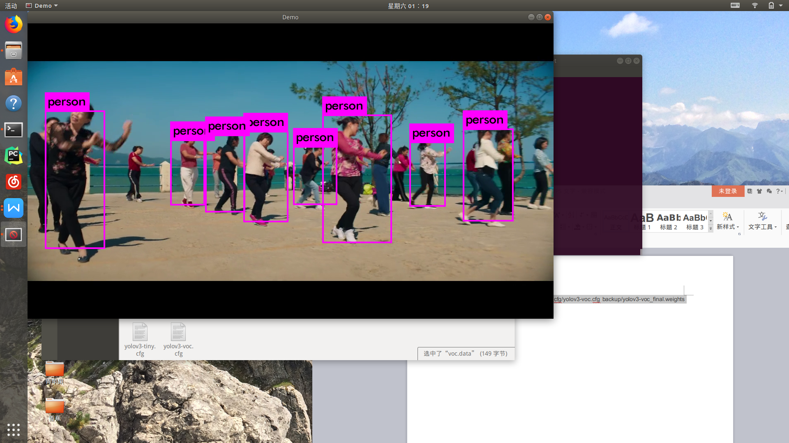Click the 青苹果 folder on the desktop
This screenshot has height=443, width=789.
click(x=55, y=373)
